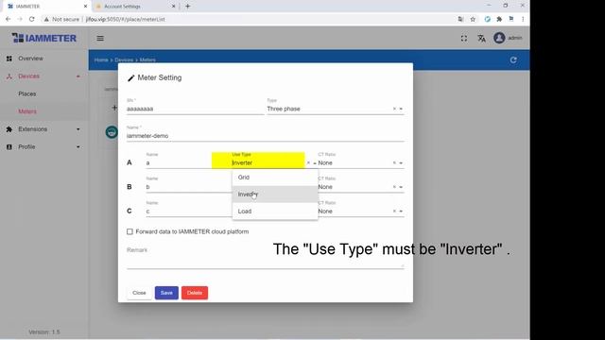The image size is (605, 340).
Task: Clear phase A Use Type value
Action: (308, 163)
